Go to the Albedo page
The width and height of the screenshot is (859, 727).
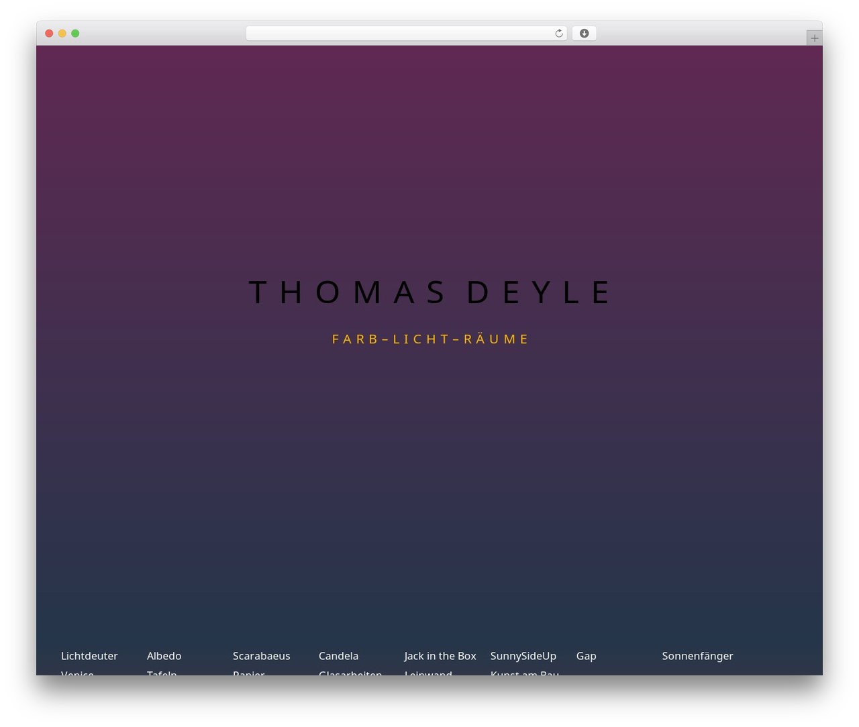tap(164, 656)
